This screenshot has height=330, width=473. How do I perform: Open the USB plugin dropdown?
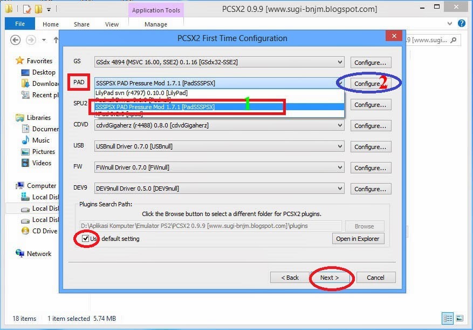[x=220, y=146]
